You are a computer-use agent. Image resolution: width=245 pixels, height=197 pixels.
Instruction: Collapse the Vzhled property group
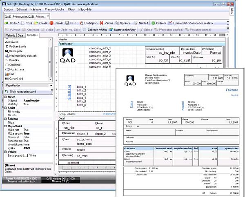[5, 152]
